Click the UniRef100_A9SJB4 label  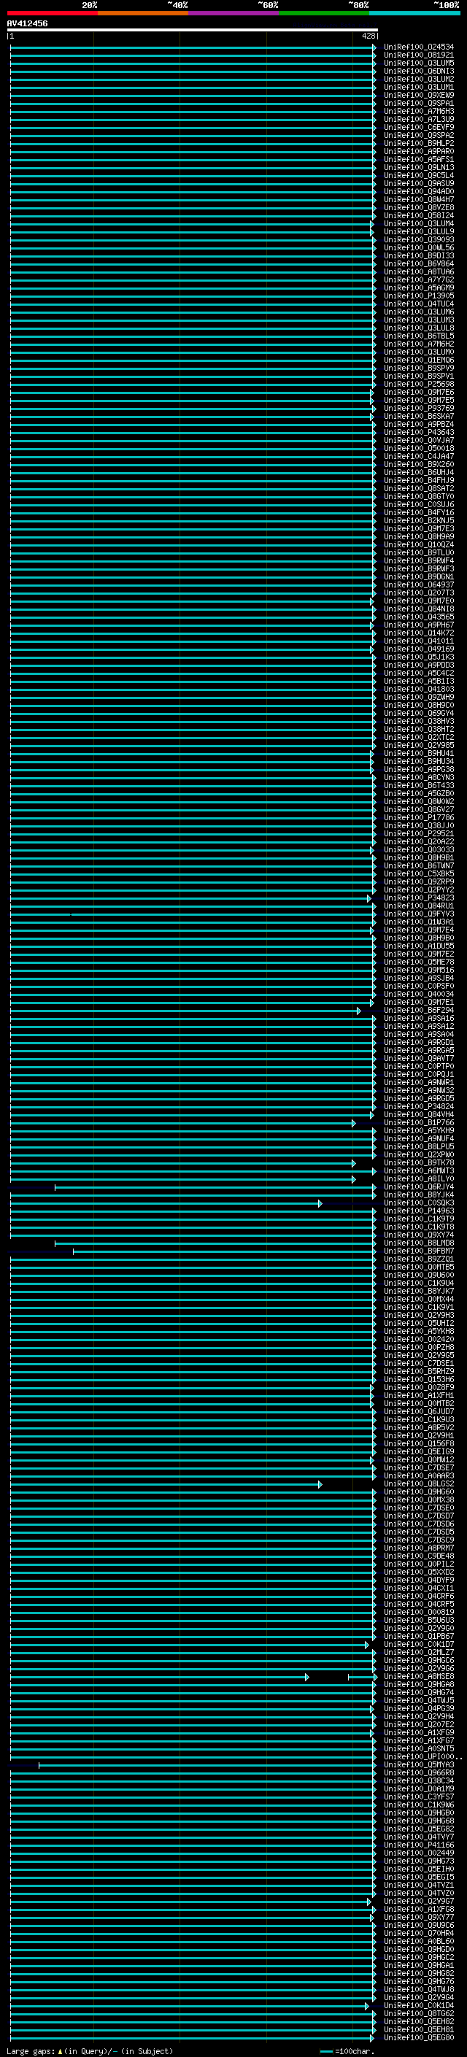click(x=418, y=979)
